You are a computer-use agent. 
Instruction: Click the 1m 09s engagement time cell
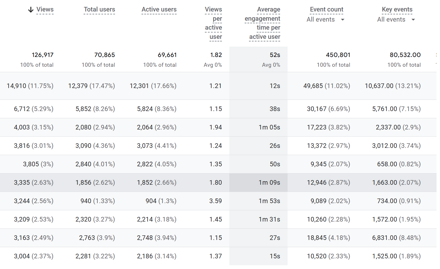269,182
